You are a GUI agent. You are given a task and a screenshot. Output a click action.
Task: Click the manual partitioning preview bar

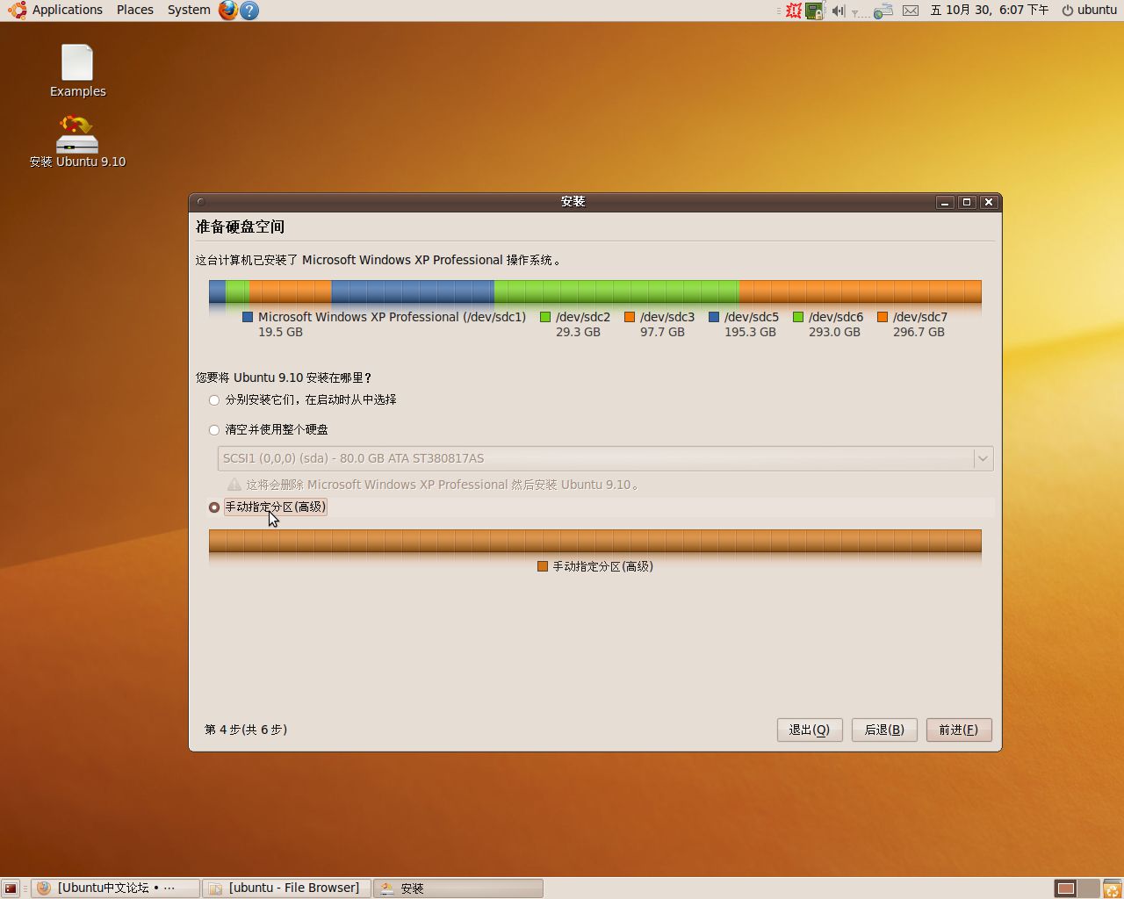(x=595, y=541)
